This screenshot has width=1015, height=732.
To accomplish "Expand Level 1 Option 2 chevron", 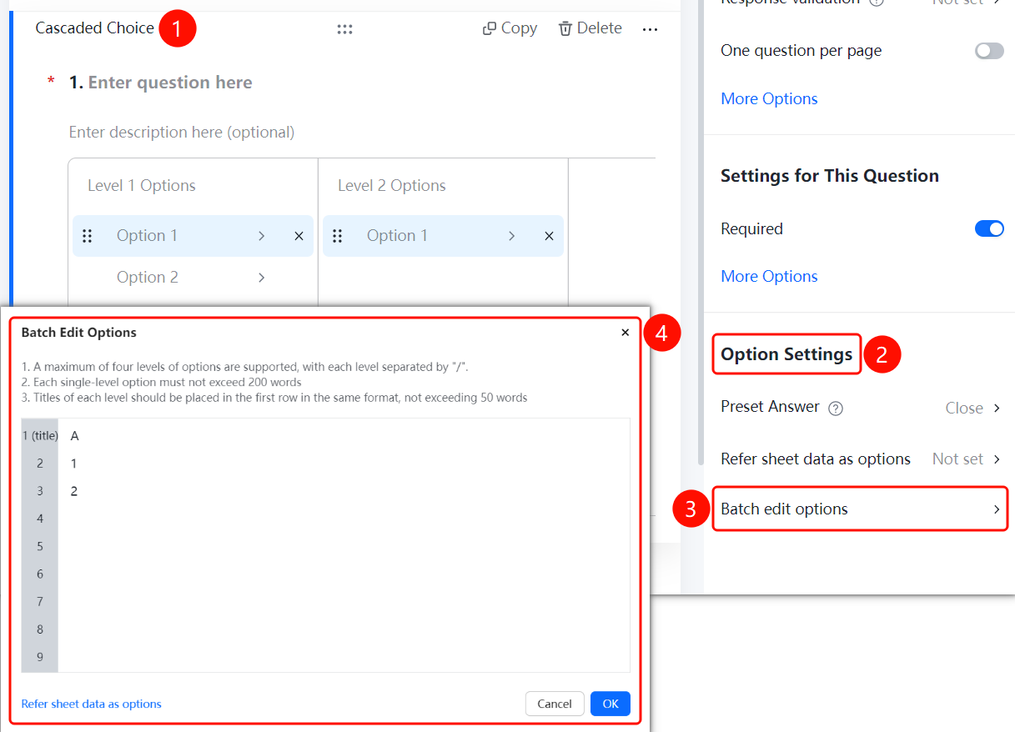I will pyautogui.click(x=261, y=278).
